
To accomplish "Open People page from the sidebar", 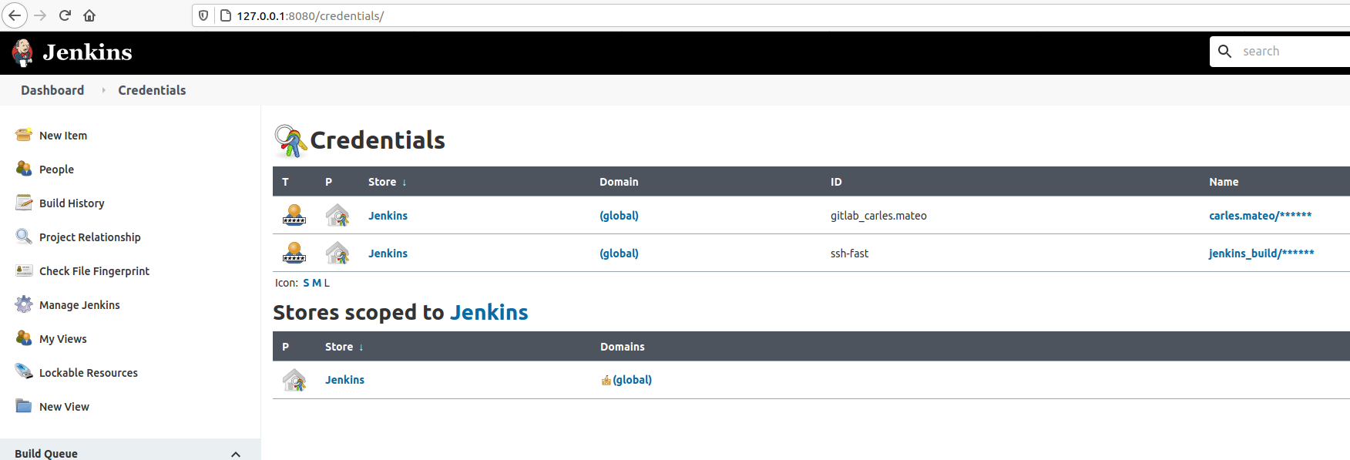I will click(56, 170).
